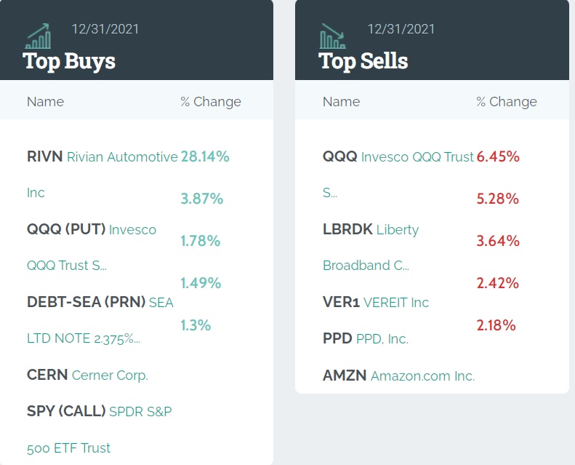Click the Top Buys heading
Viewport: 575px width, 465px height.
[69, 60]
